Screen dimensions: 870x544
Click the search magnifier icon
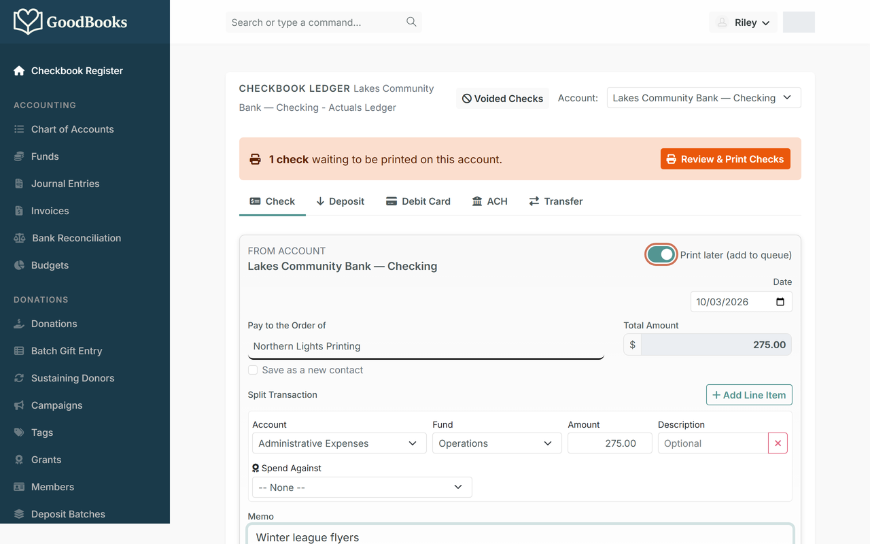click(x=411, y=22)
